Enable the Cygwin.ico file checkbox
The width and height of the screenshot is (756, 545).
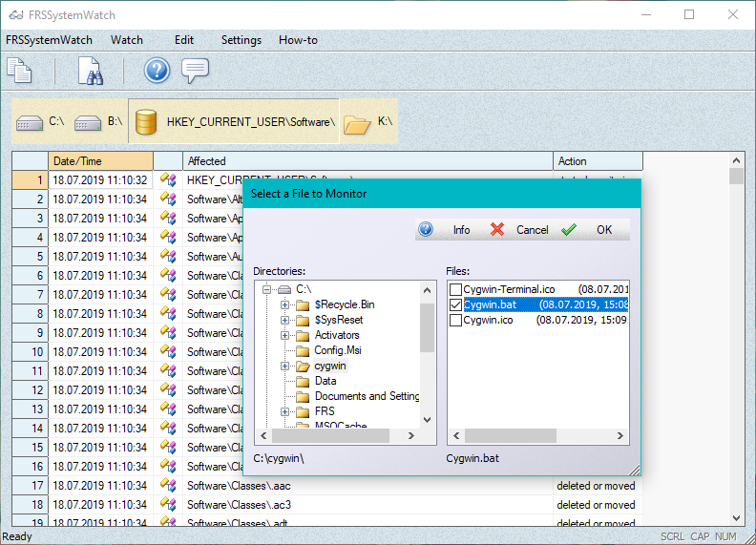click(456, 320)
